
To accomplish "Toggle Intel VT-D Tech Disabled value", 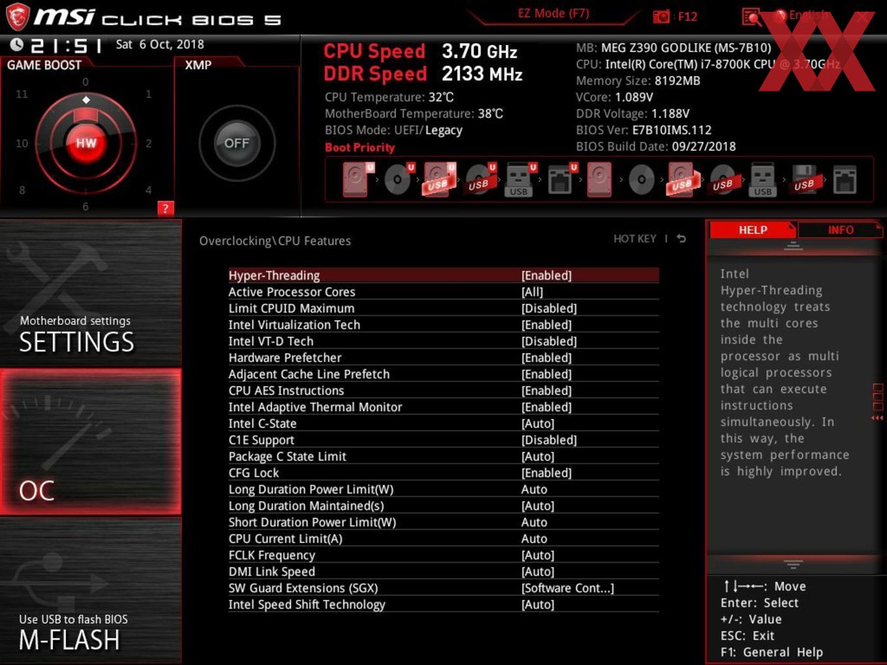I will [x=549, y=341].
